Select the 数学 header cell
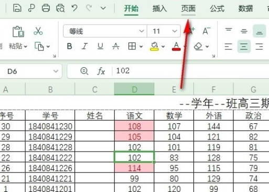The image size is (269, 192). tap(174, 115)
